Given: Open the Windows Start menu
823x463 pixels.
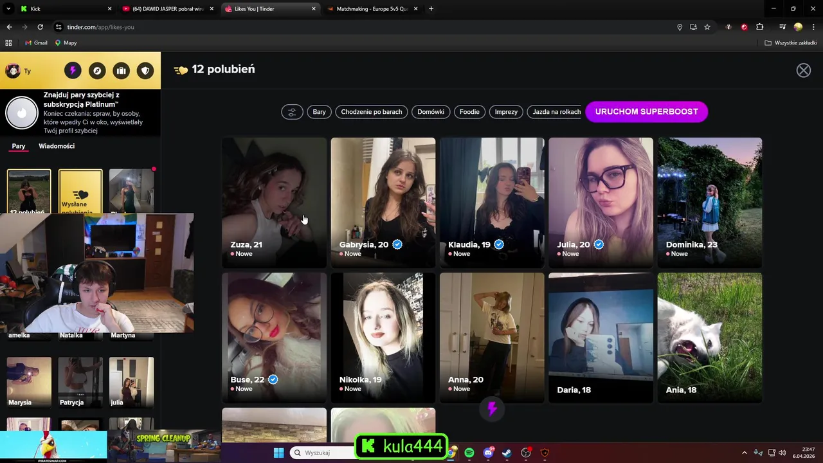Looking at the screenshot, I should 278,453.
